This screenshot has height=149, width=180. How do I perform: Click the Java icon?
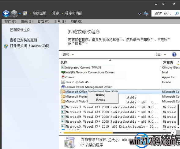(x=63, y=82)
